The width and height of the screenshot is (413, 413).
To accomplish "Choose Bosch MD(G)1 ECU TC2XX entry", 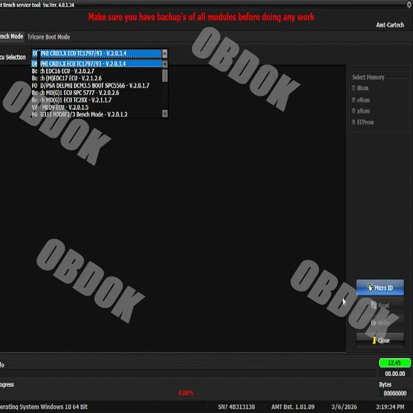I will point(96,100).
